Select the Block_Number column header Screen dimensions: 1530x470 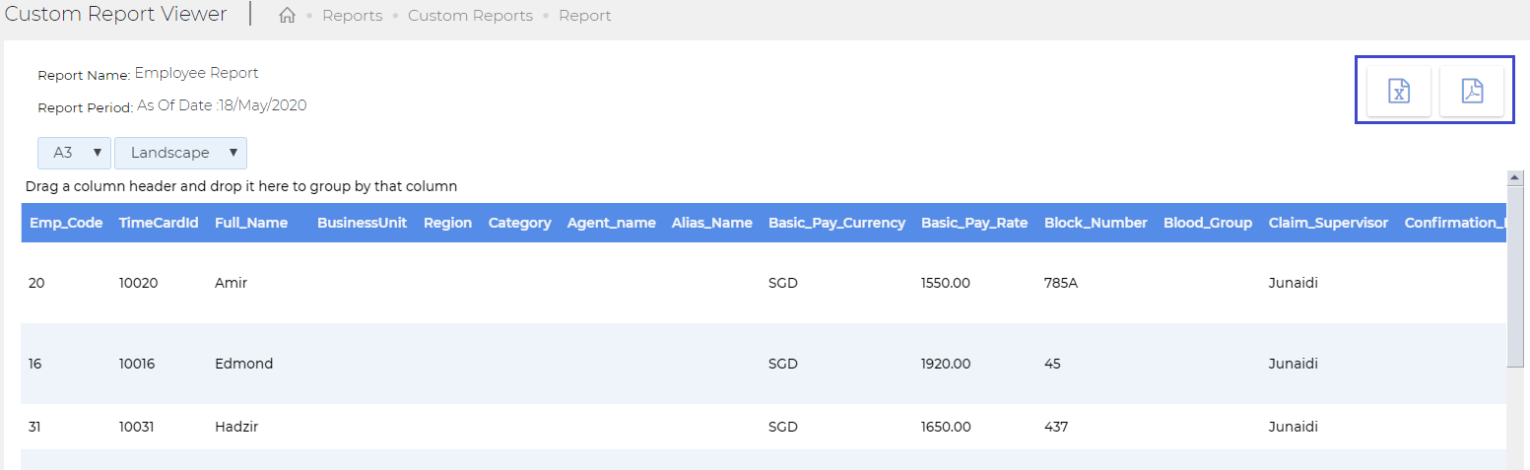[x=1096, y=223]
